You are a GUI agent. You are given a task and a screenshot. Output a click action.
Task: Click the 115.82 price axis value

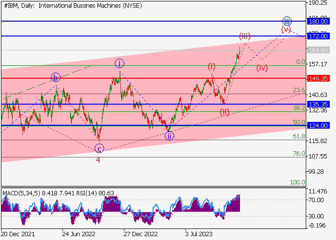pyautogui.click(x=318, y=141)
